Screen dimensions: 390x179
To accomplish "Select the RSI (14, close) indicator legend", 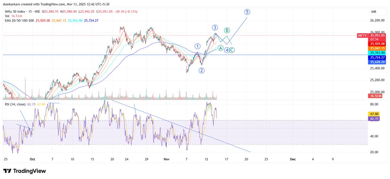I will pos(15,104).
